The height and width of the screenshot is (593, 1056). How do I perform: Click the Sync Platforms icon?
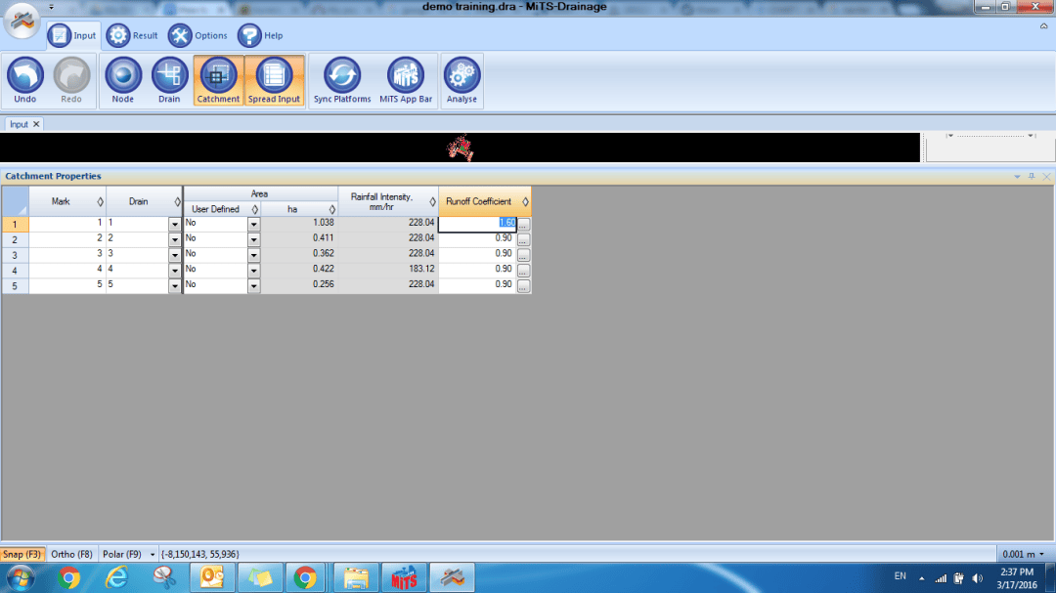(342, 81)
